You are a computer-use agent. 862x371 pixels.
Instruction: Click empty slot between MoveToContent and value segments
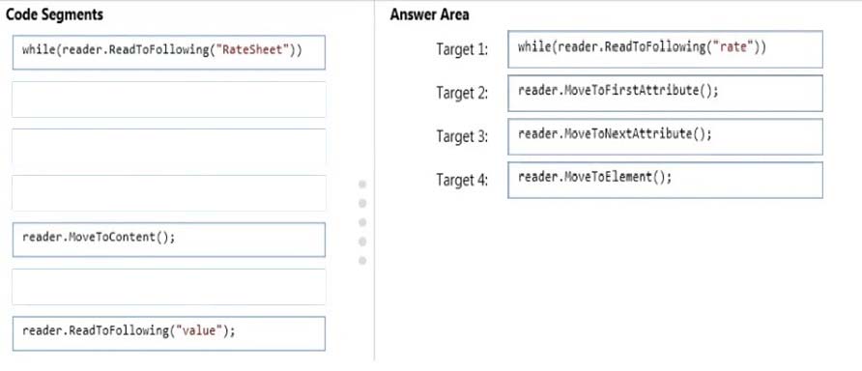pyautogui.click(x=169, y=287)
